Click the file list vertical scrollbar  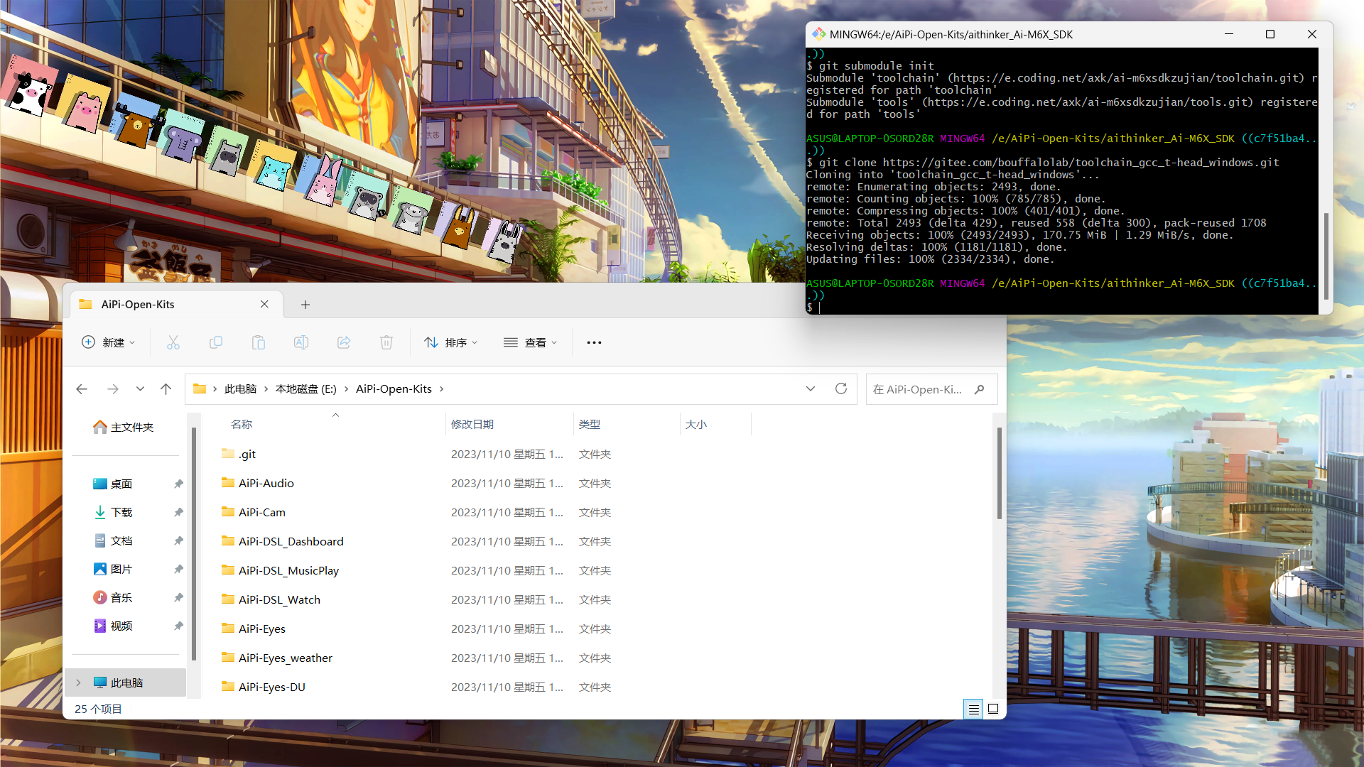999,473
